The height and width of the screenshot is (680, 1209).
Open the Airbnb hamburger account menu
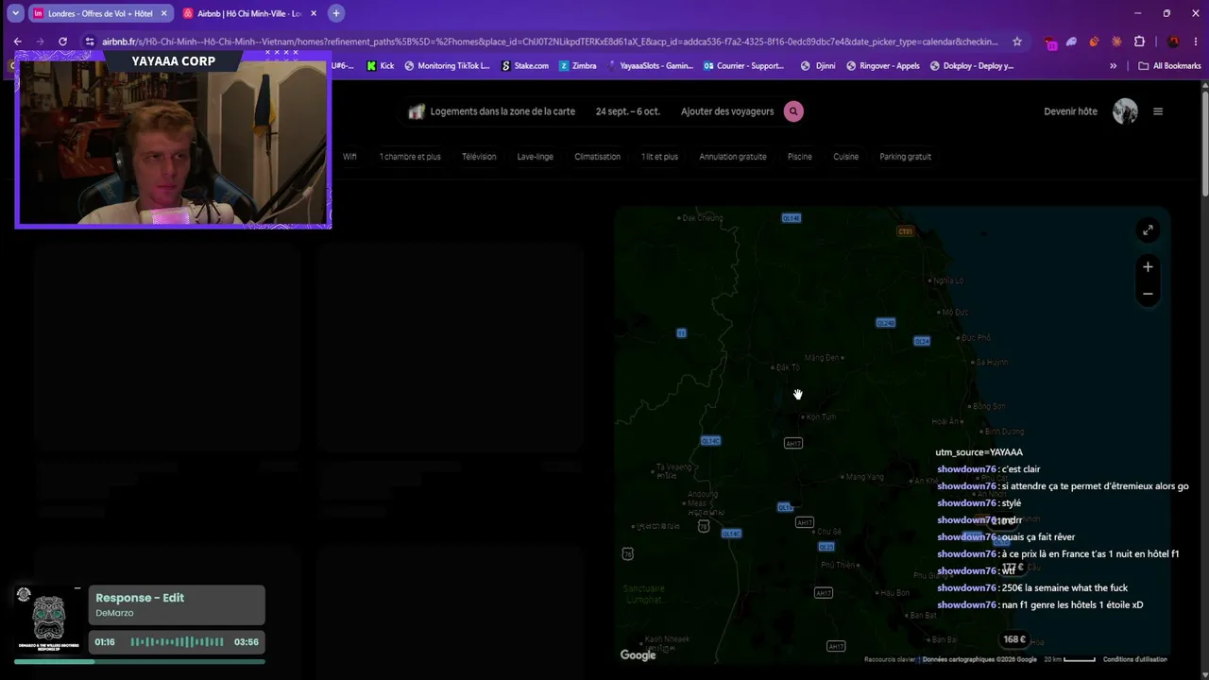[x=1158, y=111]
